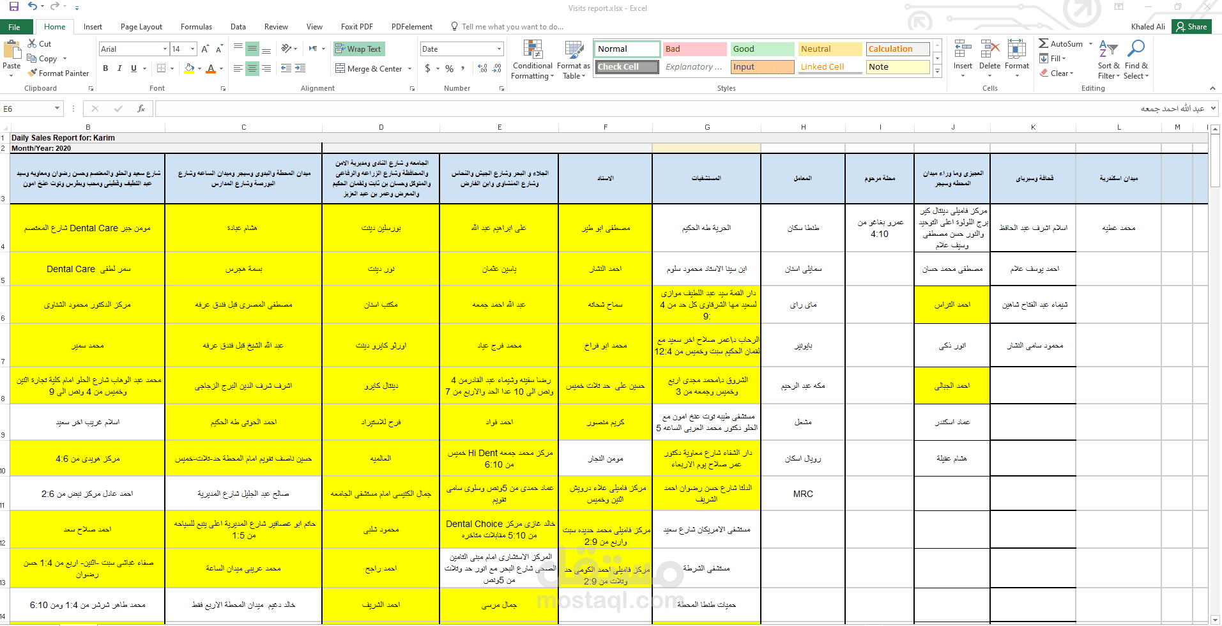Toggle Underline formatting
The width and height of the screenshot is (1222, 626).
(134, 68)
